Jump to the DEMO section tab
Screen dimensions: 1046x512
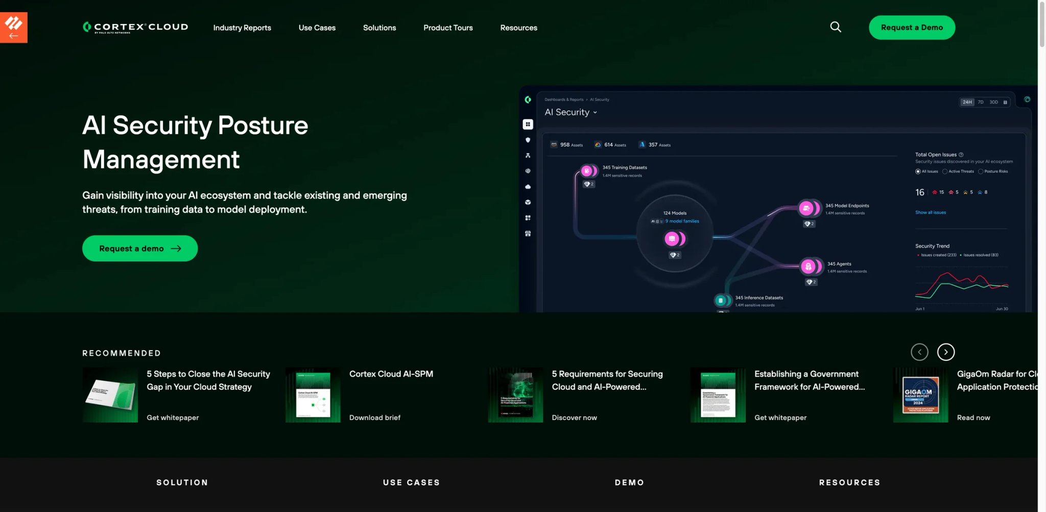[629, 482]
